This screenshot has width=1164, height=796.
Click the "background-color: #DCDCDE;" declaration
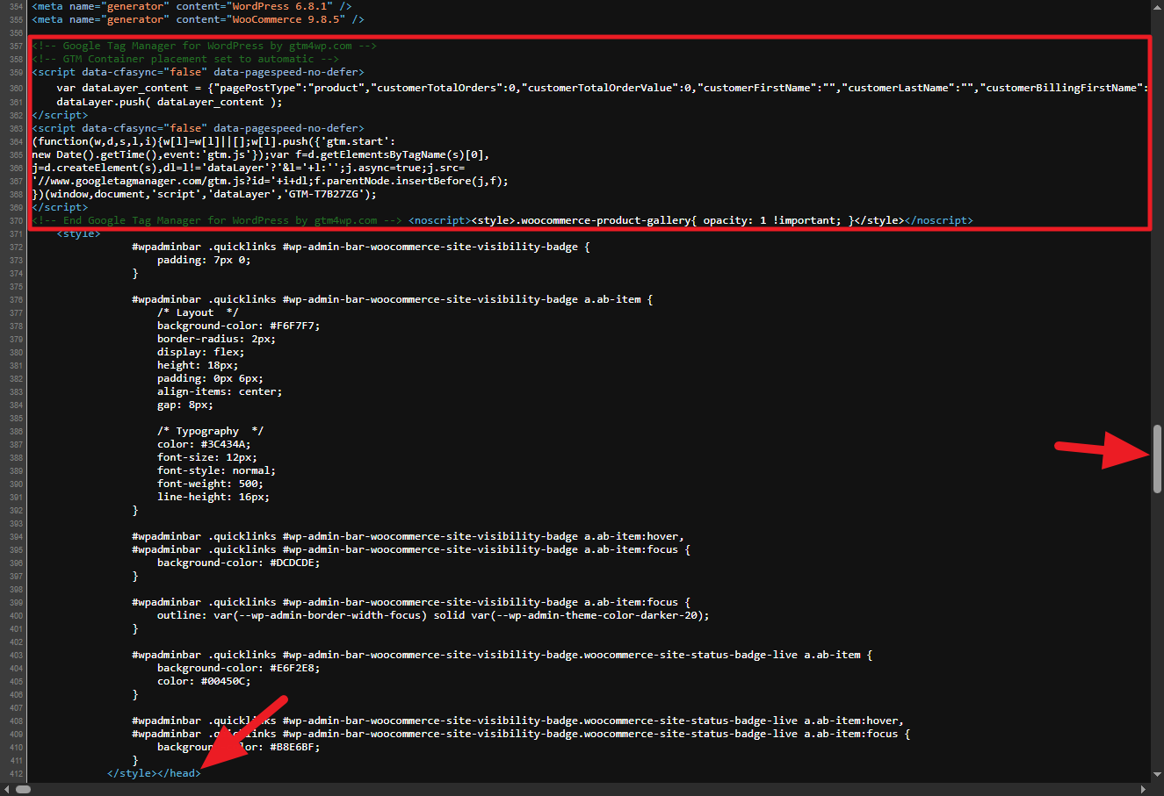click(239, 563)
